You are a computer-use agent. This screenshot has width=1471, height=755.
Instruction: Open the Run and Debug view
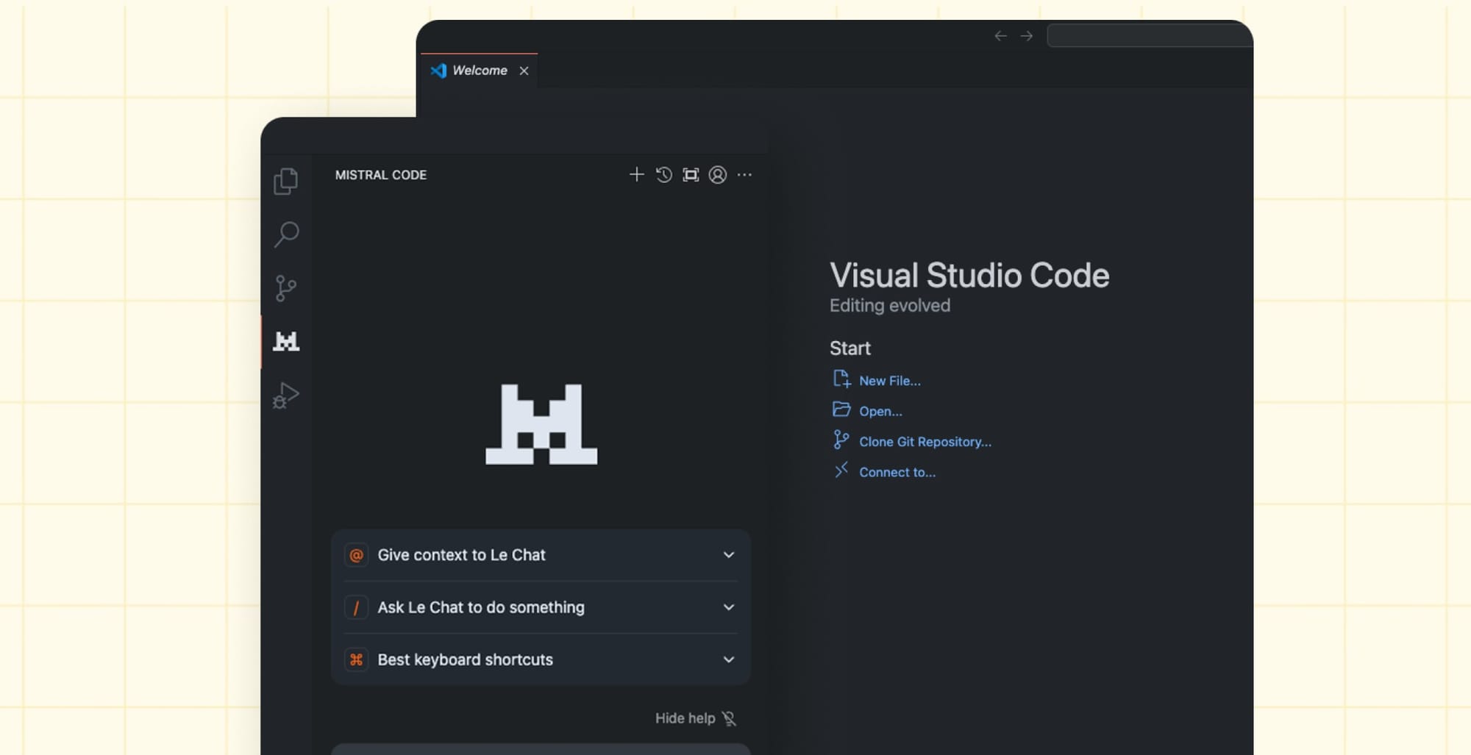[x=286, y=395]
